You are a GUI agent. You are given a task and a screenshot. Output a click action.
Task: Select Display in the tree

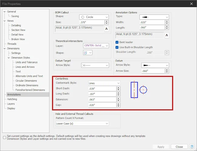pyautogui.click(x=11, y=108)
